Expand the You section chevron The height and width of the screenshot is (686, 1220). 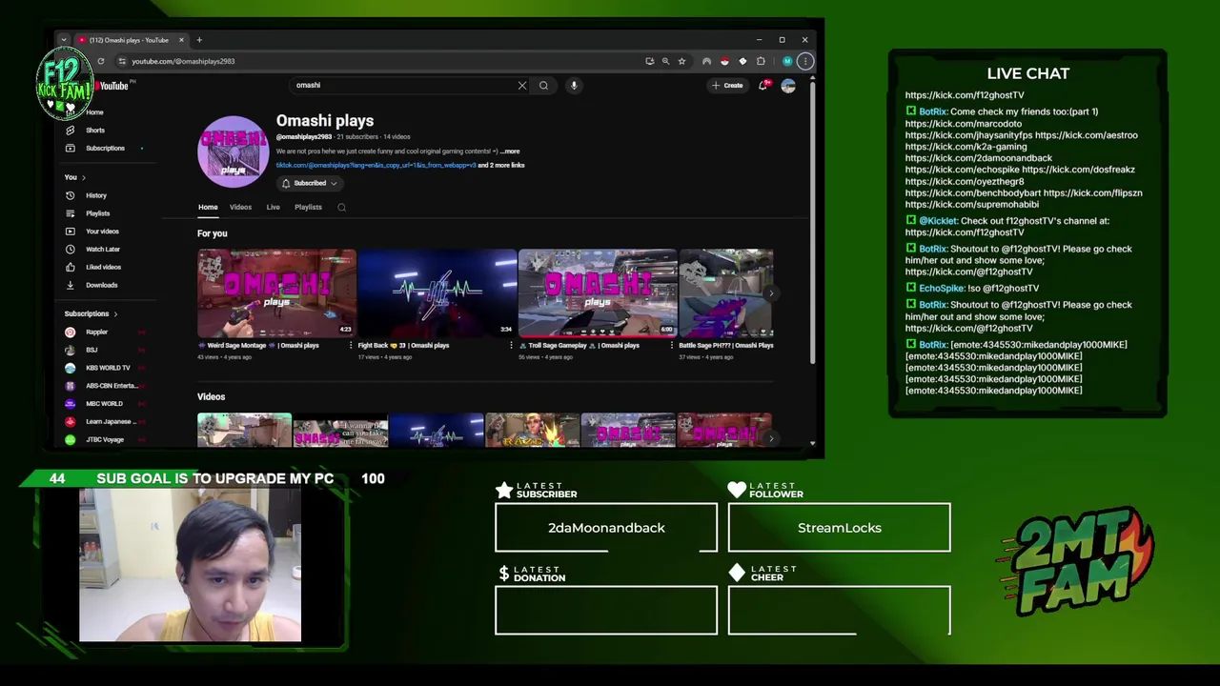point(83,177)
